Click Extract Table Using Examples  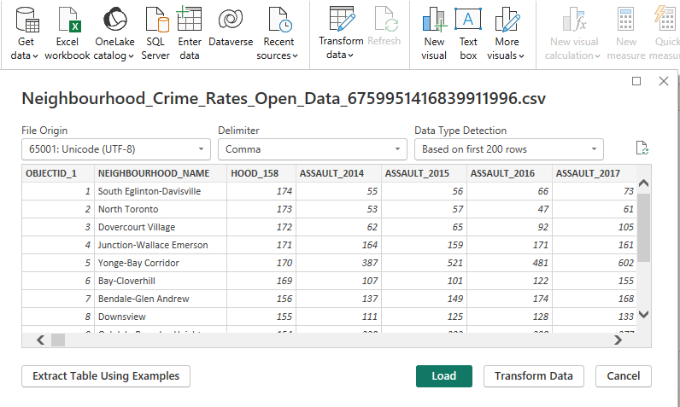tap(106, 376)
